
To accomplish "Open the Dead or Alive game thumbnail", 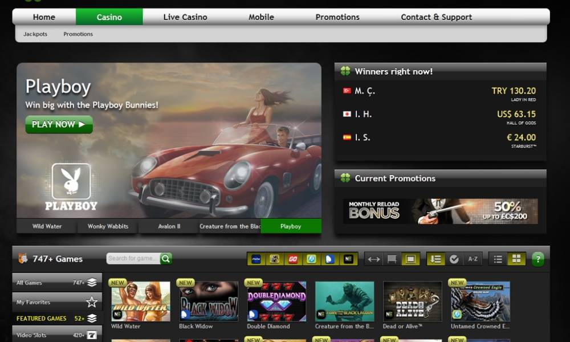I will tap(413, 302).
